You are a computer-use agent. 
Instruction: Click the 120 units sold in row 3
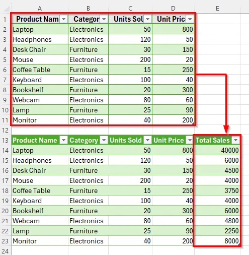point(130,39)
